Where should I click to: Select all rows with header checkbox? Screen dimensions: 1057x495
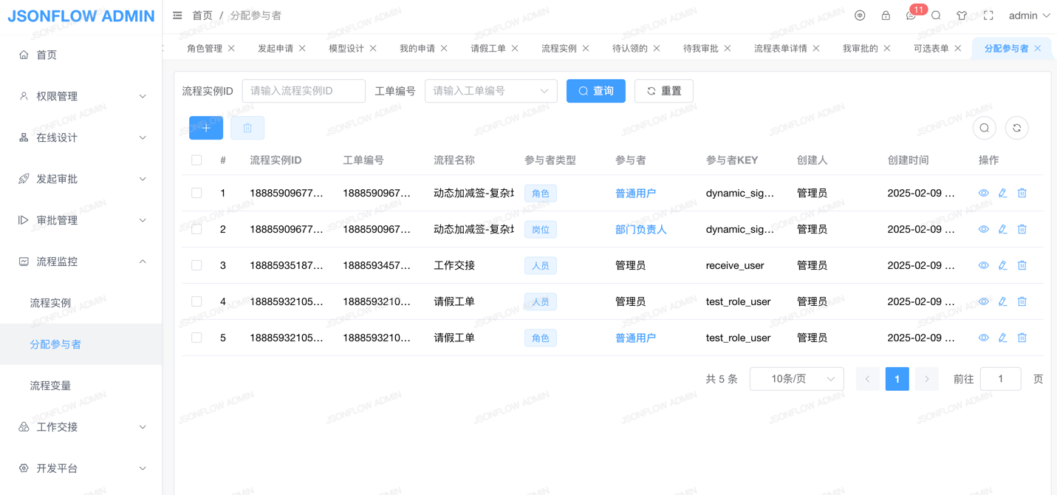point(196,160)
